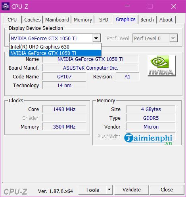Open the Caches tab
This screenshot has width=186, height=197.
pyautogui.click(x=33, y=20)
